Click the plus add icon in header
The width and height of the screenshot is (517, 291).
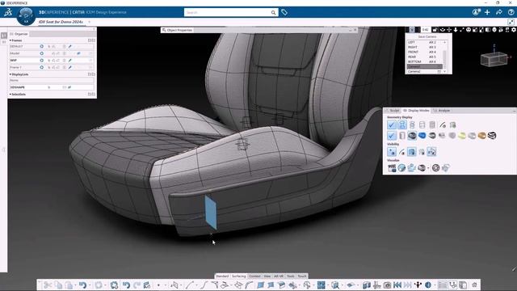click(487, 12)
